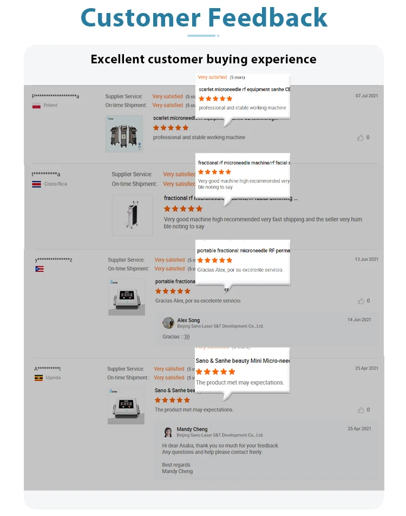This screenshot has height=516, width=406.
Task: Open product thumbnail in the Uganda review
Action: tap(126, 406)
